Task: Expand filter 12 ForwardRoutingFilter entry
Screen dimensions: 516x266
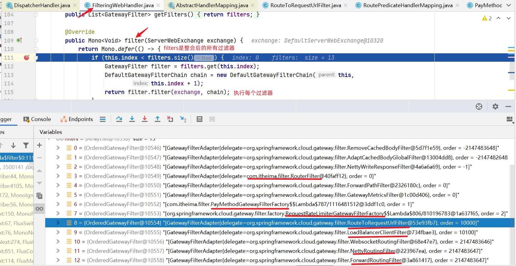Action: pos(58,260)
